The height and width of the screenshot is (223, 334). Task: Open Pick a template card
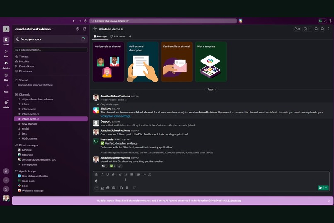click(211, 62)
